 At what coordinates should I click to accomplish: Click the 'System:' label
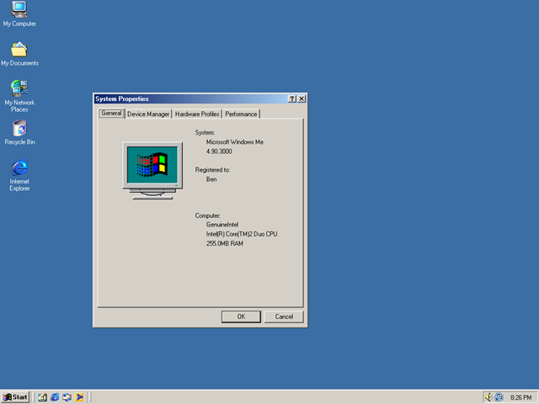click(x=205, y=132)
